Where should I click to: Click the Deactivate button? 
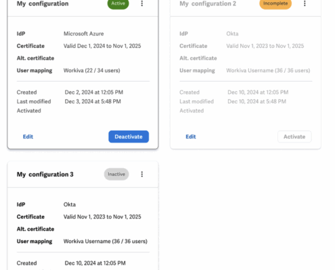coord(129,136)
